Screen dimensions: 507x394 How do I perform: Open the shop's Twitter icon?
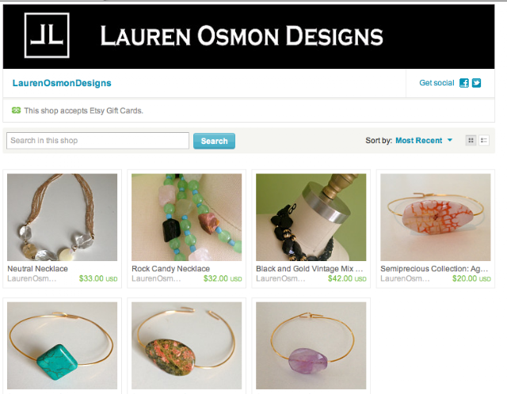point(476,83)
